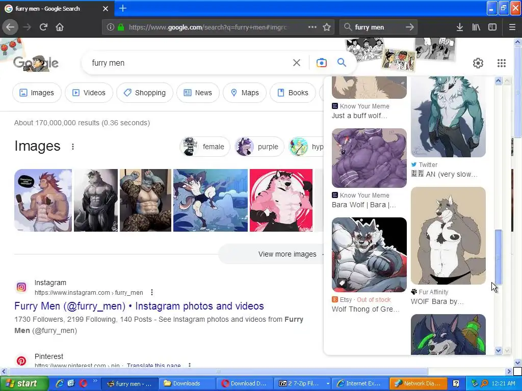Switch to News search filter
The width and height of the screenshot is (522, 391).
[x=198, y=93]
